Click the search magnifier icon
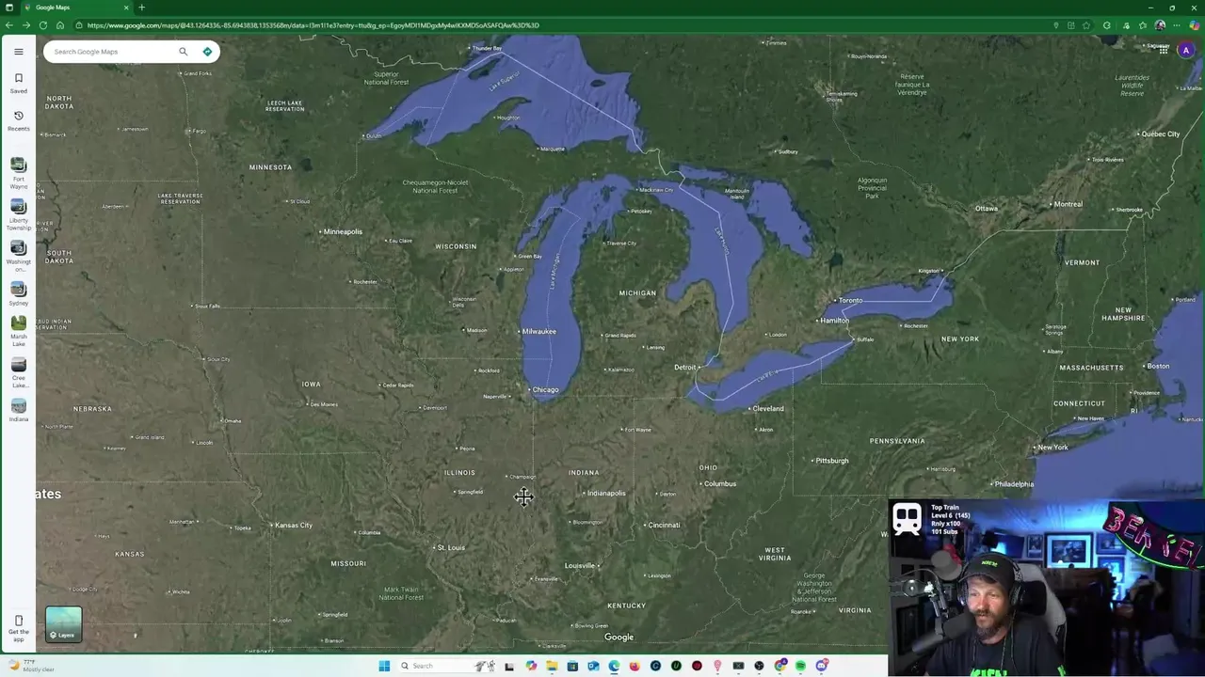Screen dimensions: 1205x677 (x=184, y=52)
